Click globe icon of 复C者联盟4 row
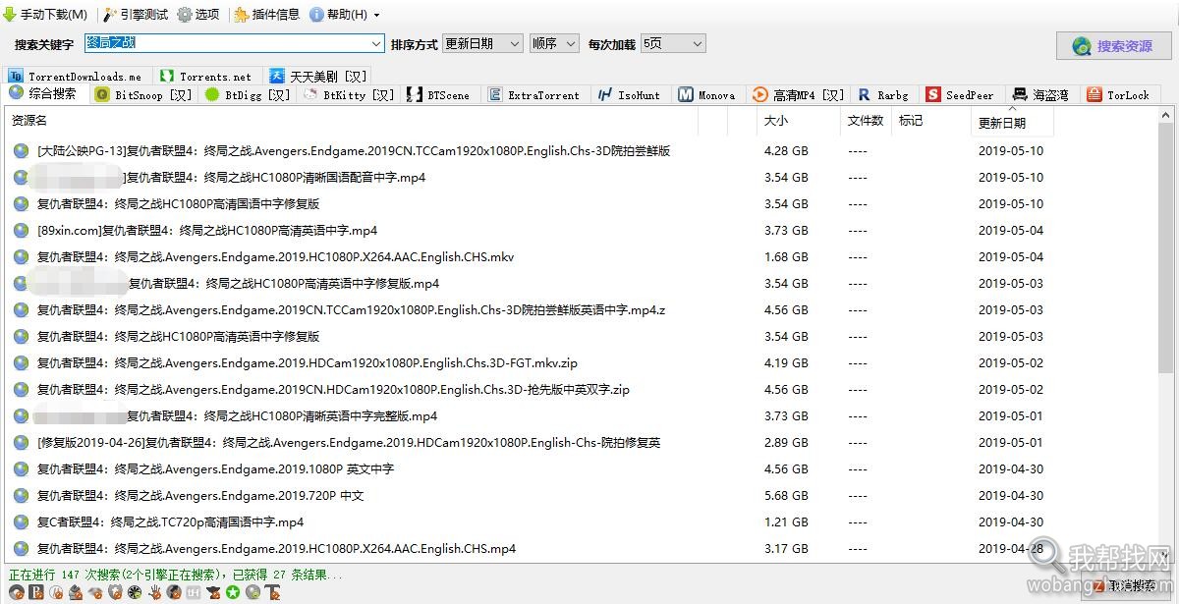1179x604 pixels. tap(21, 522)
